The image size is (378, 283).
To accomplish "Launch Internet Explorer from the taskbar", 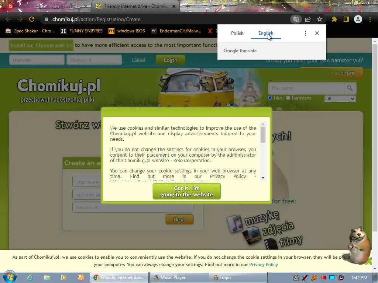I will click(30, 277).
